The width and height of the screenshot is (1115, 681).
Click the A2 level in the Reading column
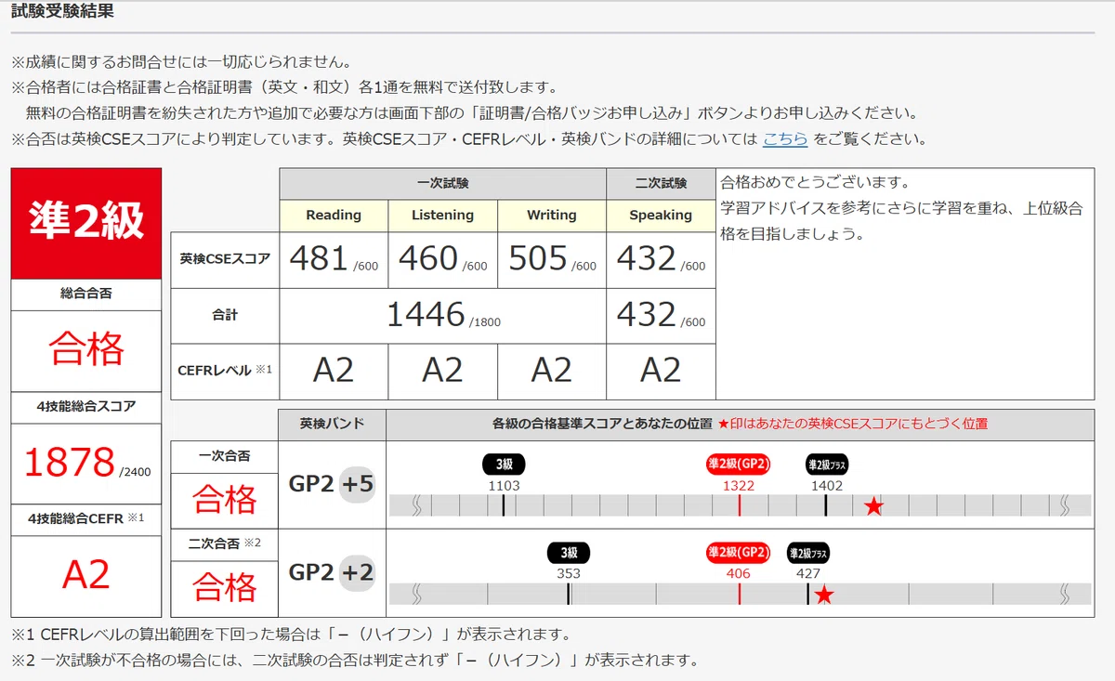334,371
